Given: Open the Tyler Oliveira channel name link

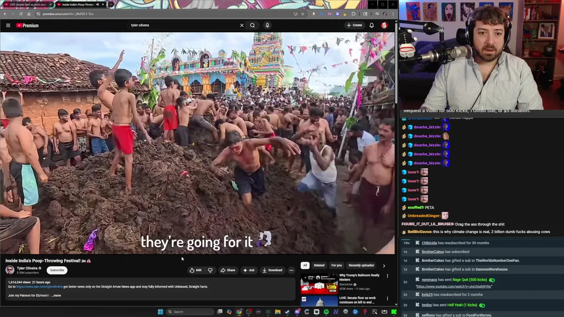Looking at the screenshot, I should click(x=27, y=268).
